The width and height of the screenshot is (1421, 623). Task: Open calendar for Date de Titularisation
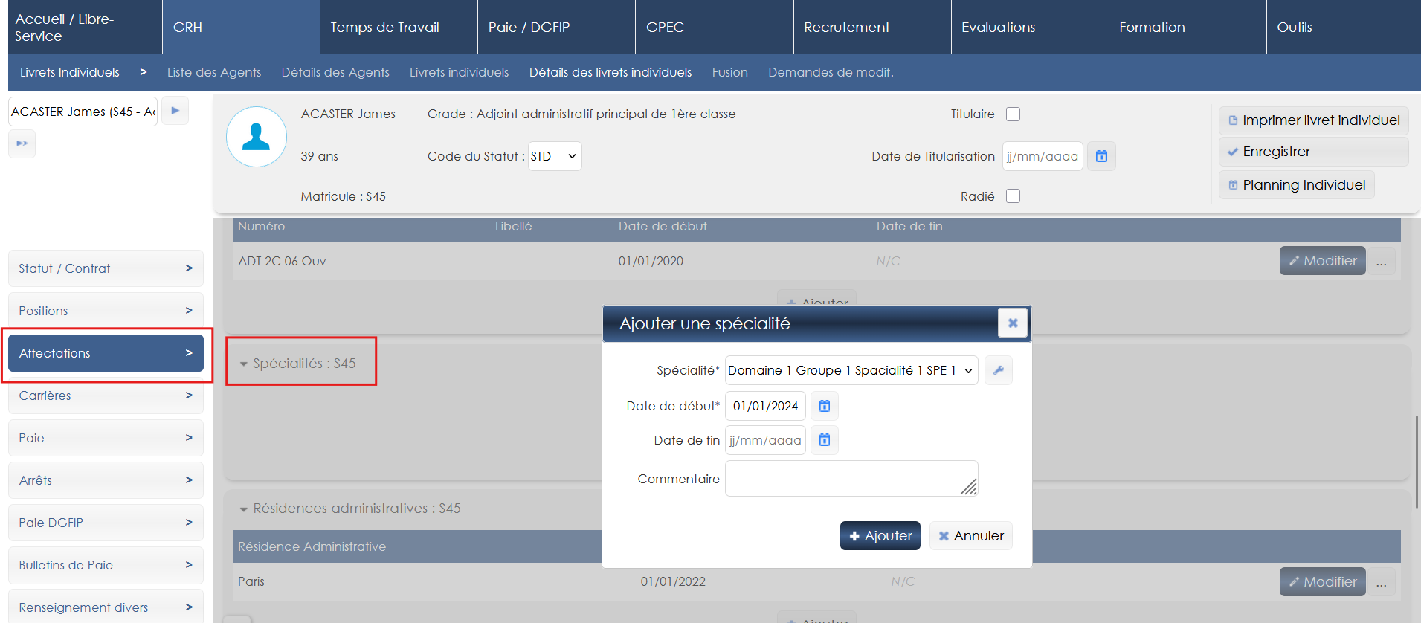[x=1101, y=156]
